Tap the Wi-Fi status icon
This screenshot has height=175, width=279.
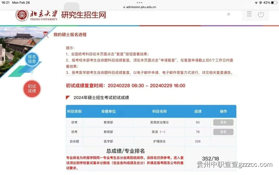(x=256, y=3)
